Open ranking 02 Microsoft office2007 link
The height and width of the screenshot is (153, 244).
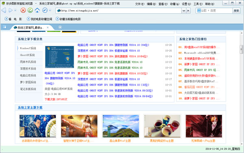[x=202, y=53]
